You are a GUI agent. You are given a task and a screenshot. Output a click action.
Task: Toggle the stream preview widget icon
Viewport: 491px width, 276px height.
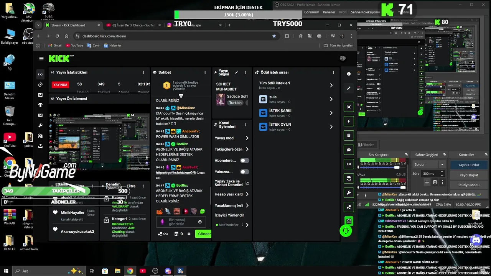349,107
